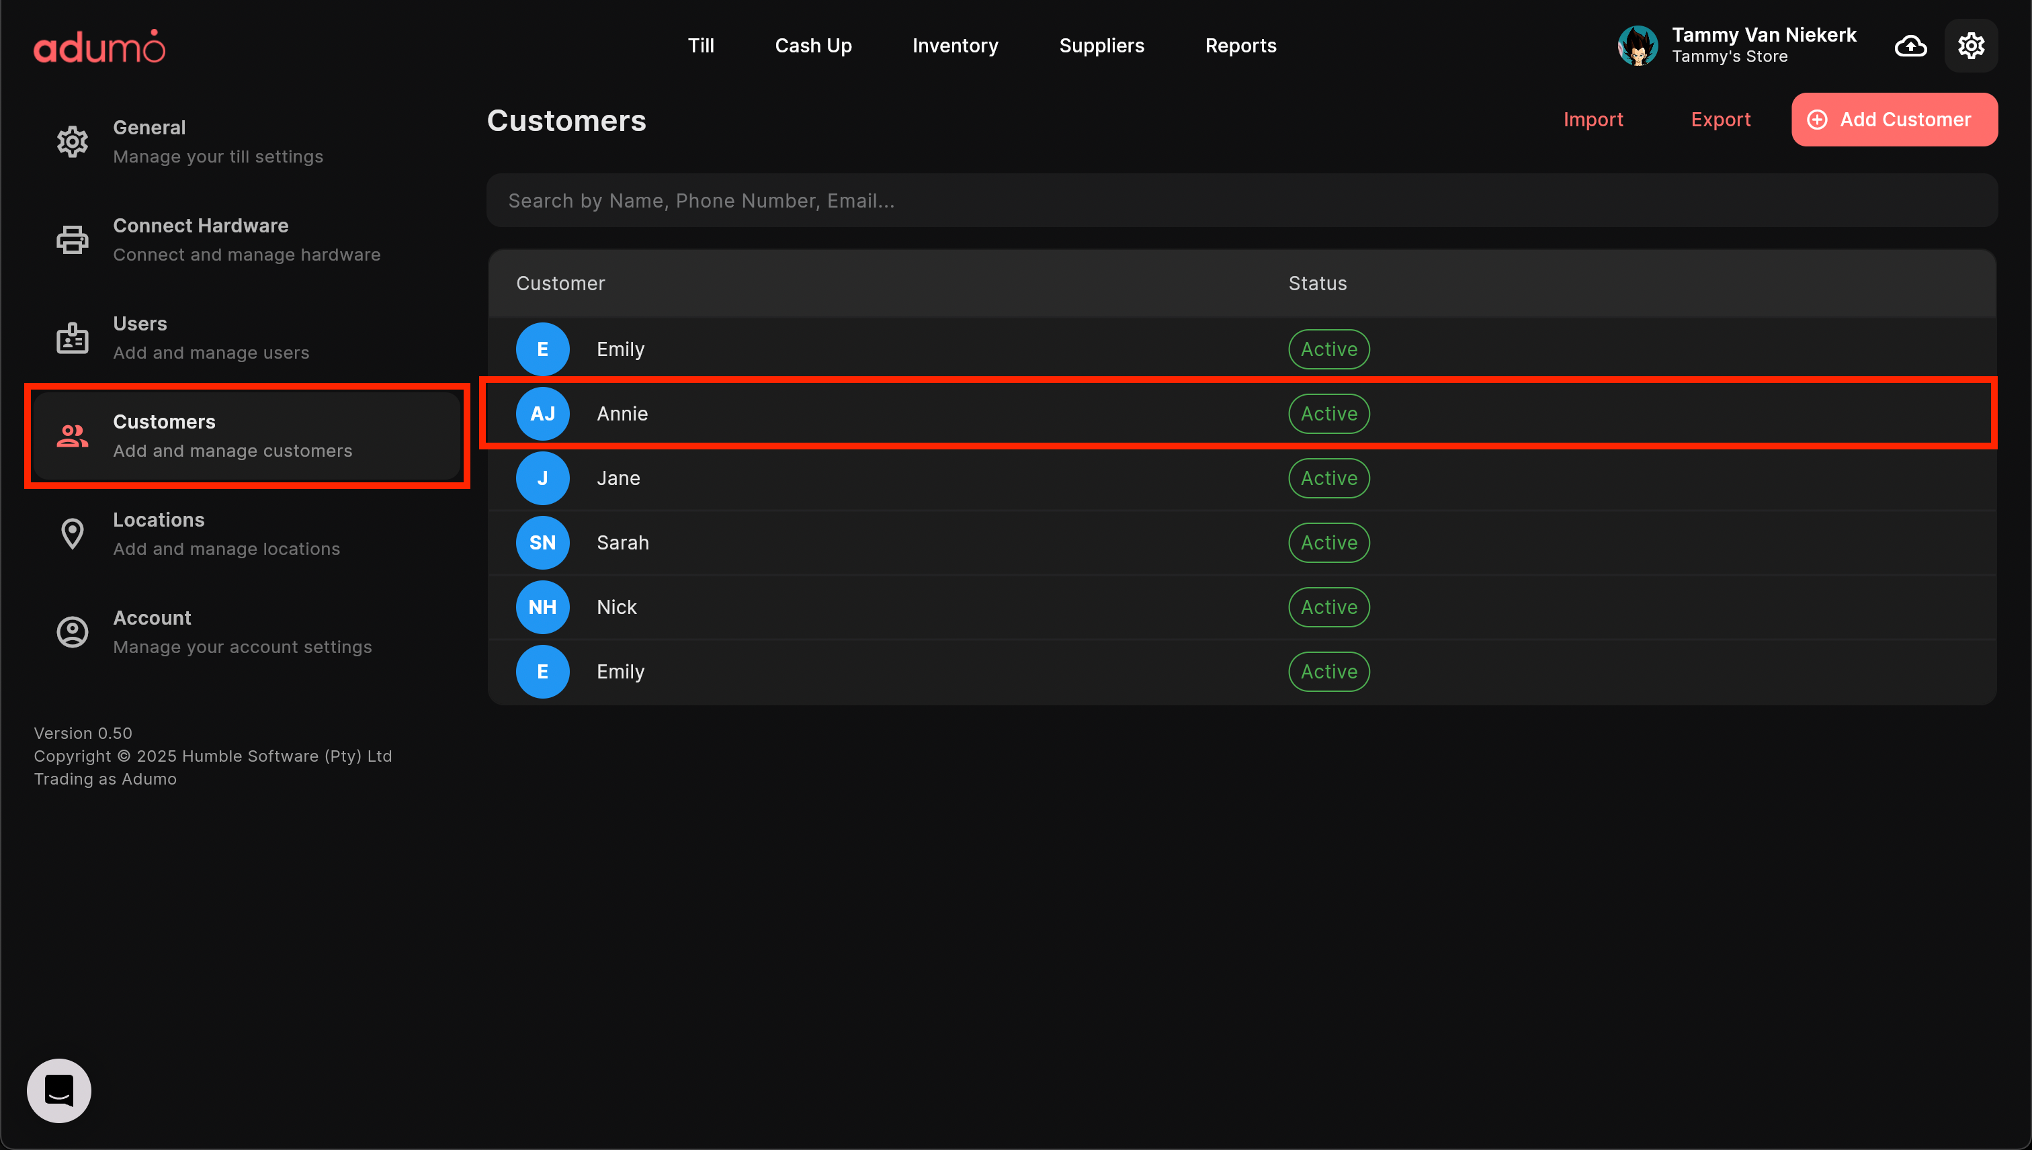2032x1150 pixels.
Task: Select customer name Nick
Action: tap(616, 607)
